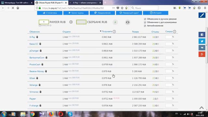Image resolution: width=208 pixels, height=117 pixels.
Task: Open Virmonex exchanger link
Action: tap(34, 92)
